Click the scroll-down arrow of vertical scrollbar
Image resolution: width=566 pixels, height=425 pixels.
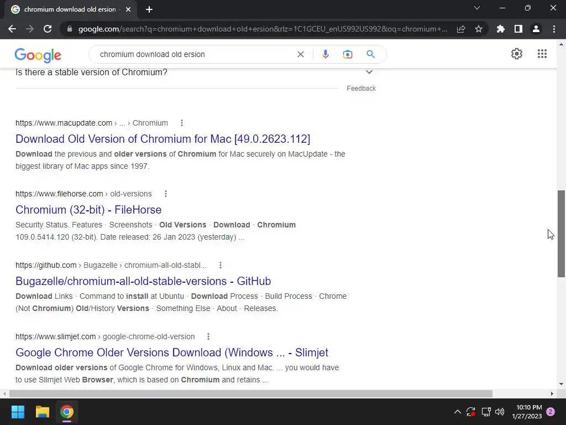pyautogui.click(x=561, y=384)
